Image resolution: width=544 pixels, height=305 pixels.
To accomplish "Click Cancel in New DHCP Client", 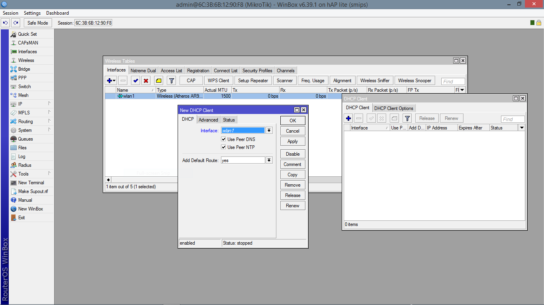I will [293, 131].
